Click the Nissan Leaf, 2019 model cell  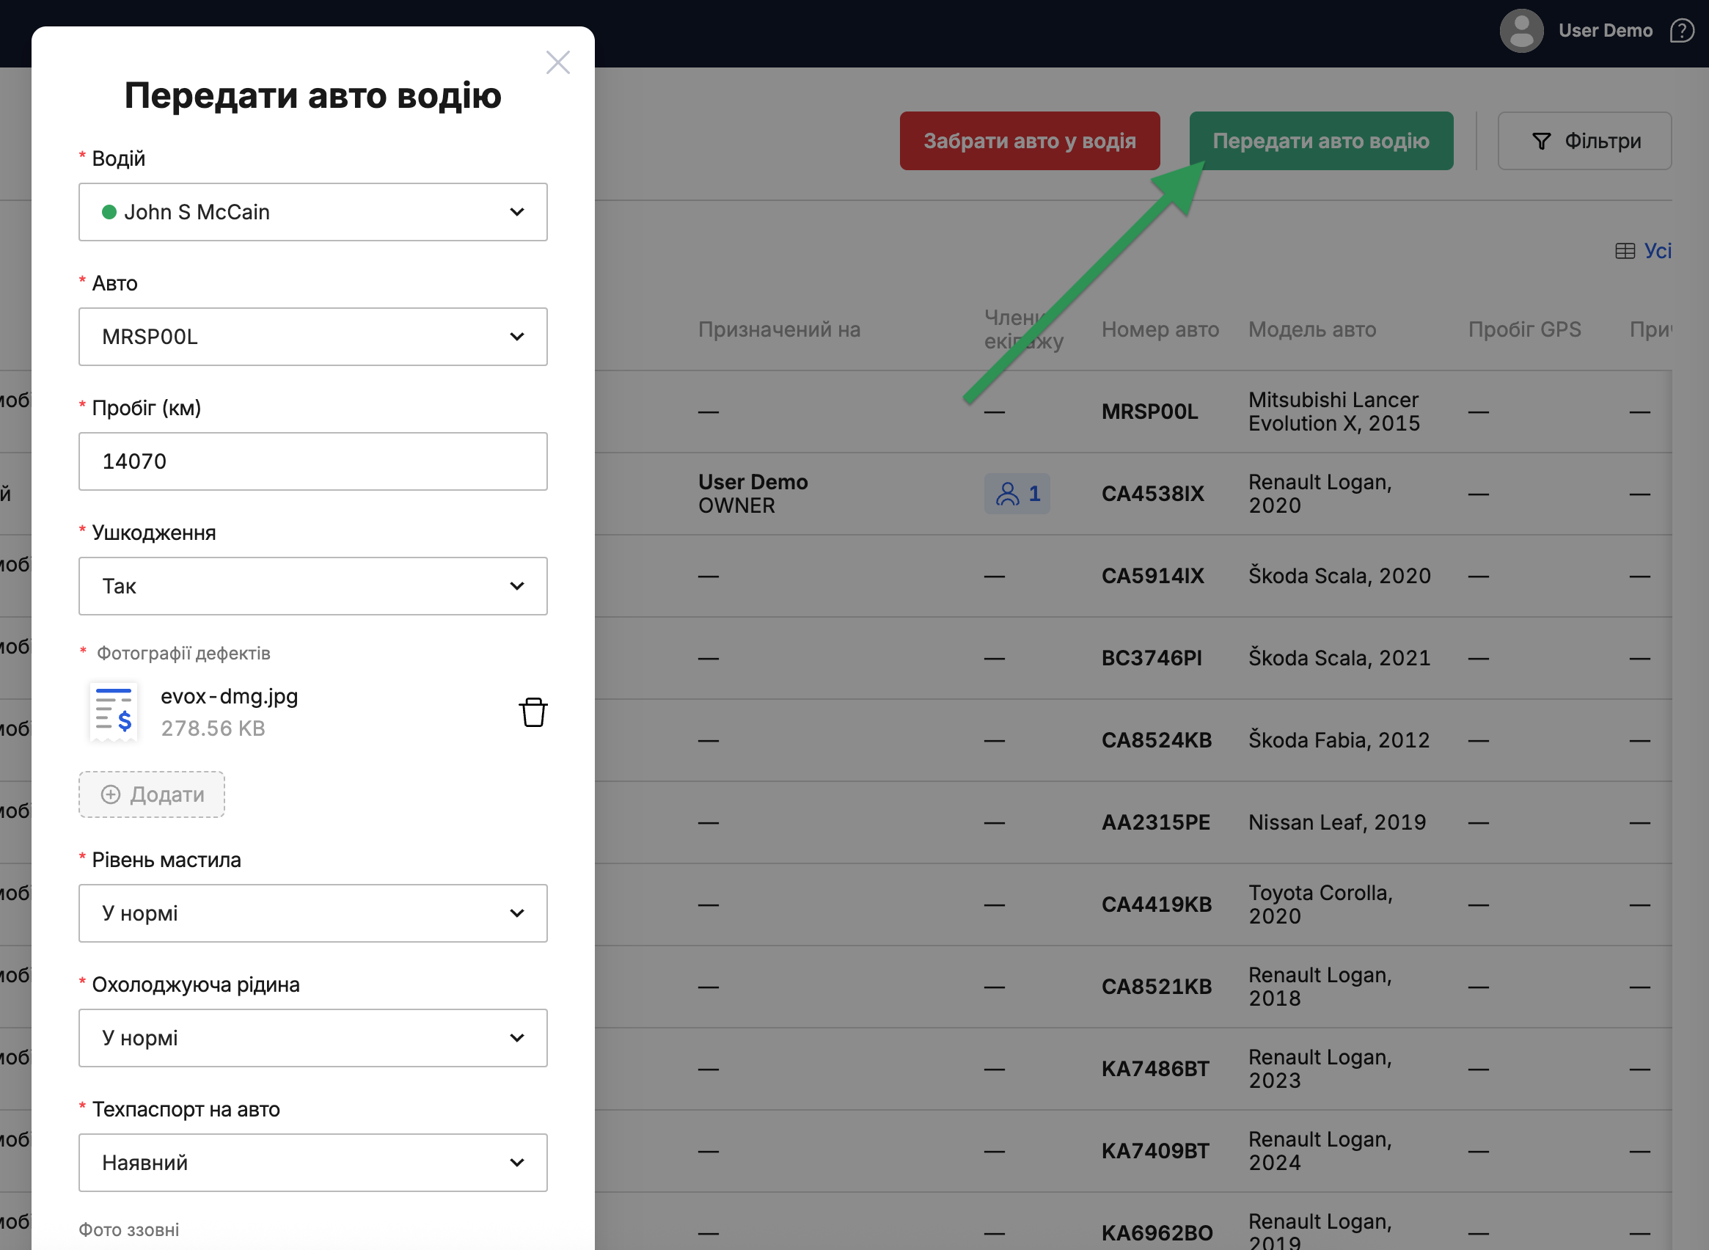pos(1337,822)
